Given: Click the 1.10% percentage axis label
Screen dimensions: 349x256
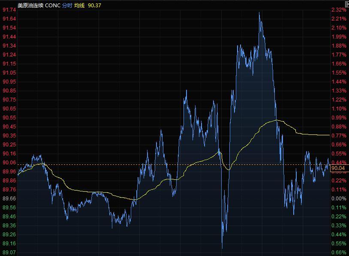Looking at the screenshot, I should [x=339, y=109].
